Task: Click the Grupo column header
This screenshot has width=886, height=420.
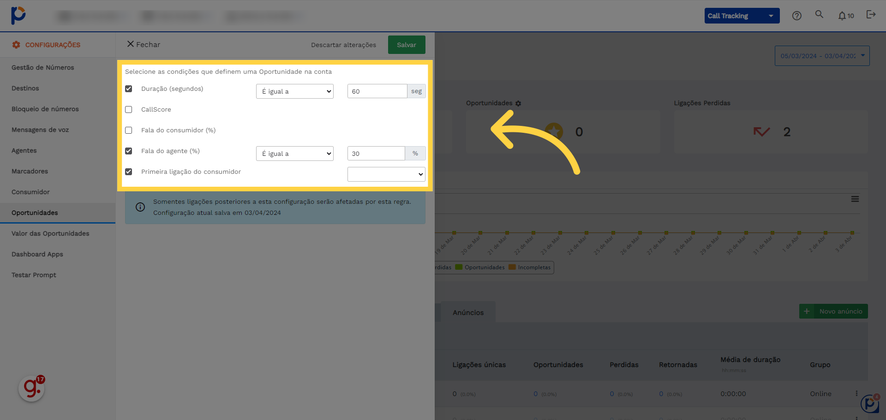Action: [820, 365]
